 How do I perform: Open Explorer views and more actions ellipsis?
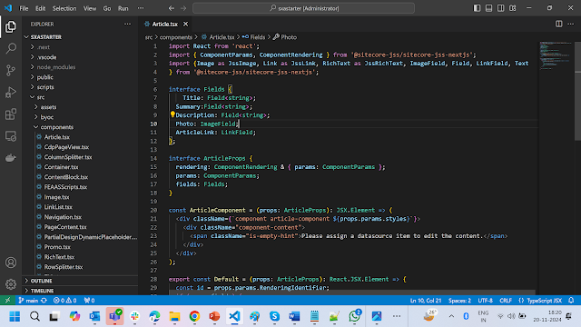(127, 25)
